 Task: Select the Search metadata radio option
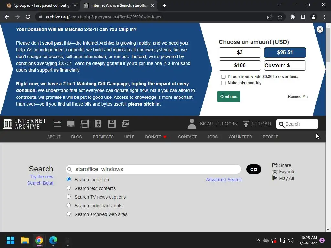69,179
